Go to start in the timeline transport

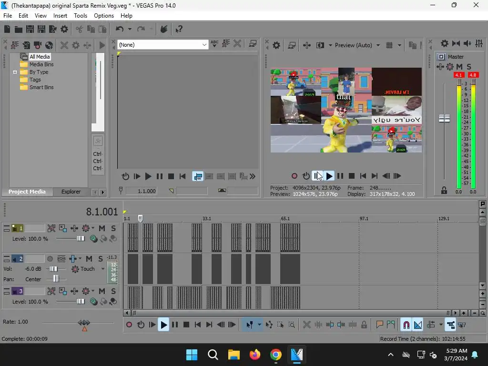198,325
